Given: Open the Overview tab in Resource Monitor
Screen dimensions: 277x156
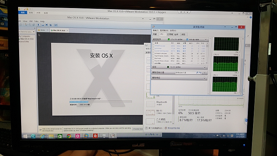Looking at the screenshot, I should pos(155,34).
